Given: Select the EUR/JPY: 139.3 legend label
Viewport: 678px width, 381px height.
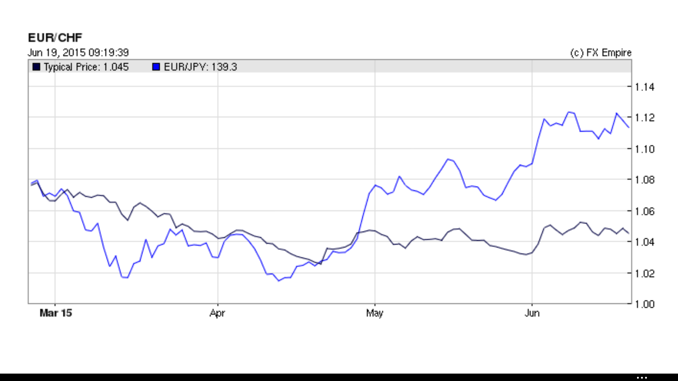Looking at the screenshot, I should coord(200,67).
